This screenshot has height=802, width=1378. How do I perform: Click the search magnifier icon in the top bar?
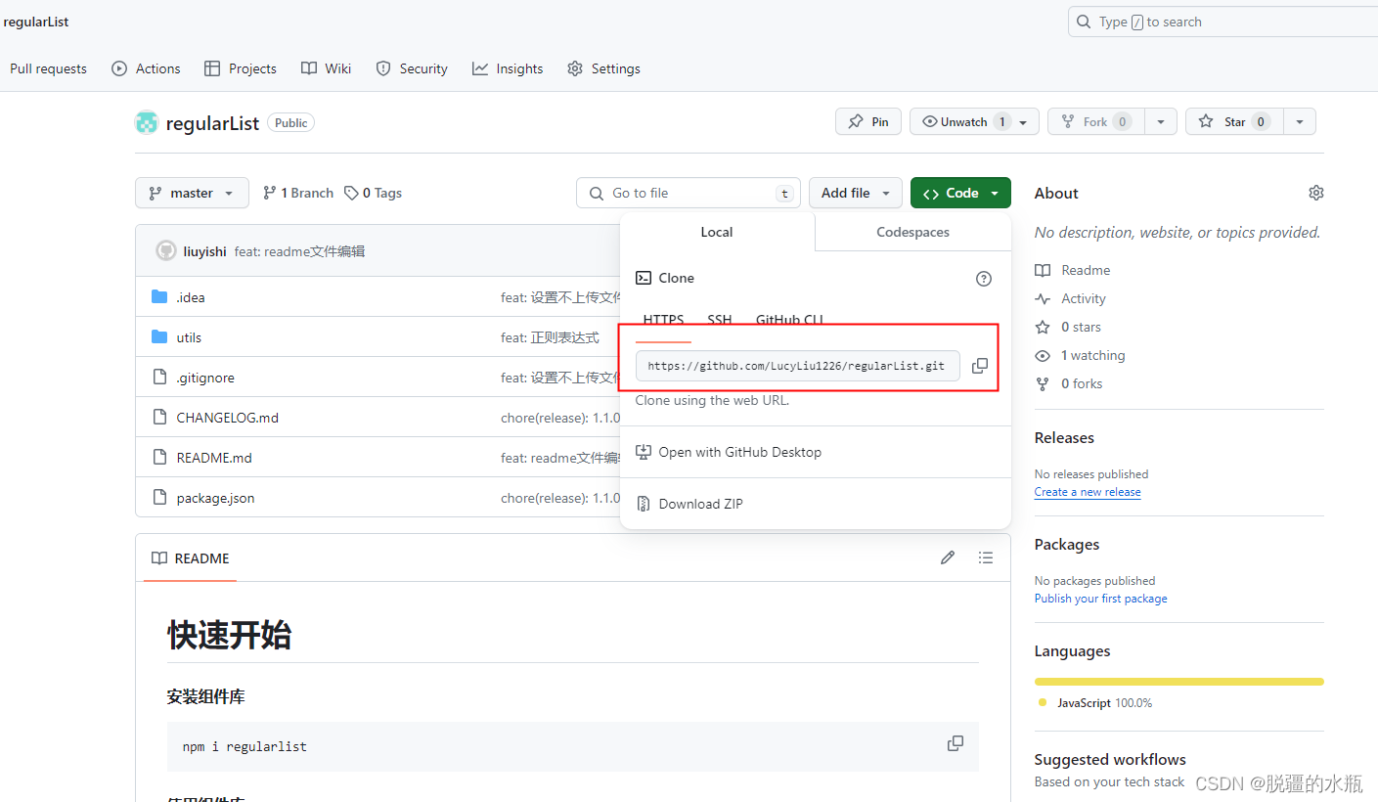[x=1084, y=22]
